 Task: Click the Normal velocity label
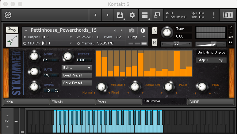[x=88, y=92]
